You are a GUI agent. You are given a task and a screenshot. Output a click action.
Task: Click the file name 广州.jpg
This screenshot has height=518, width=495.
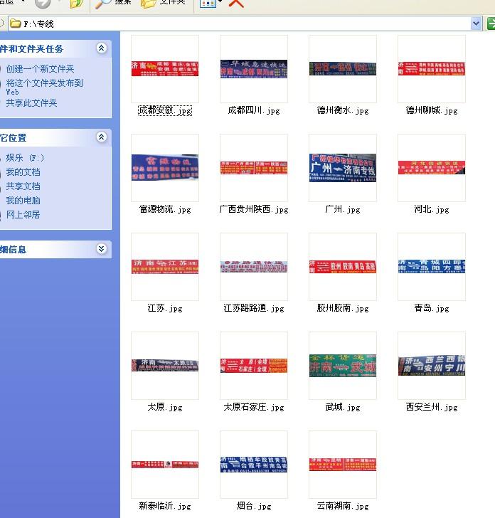pyautogui.click(x=342, y=209)
